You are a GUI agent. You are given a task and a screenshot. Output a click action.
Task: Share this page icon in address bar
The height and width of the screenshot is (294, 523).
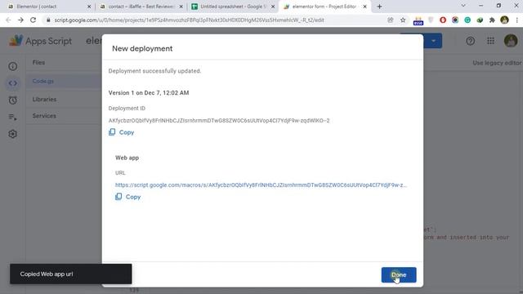391,20
